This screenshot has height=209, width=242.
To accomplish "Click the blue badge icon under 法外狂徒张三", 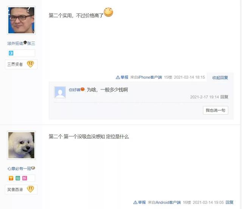I will point(11,53).
